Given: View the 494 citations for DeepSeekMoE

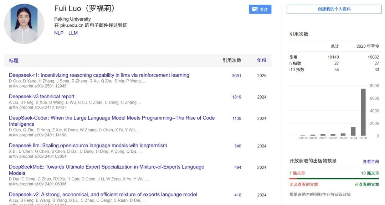Looking at the screenshot, I should point(238,168).
